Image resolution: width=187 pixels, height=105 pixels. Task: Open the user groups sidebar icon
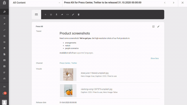point(4,78)
